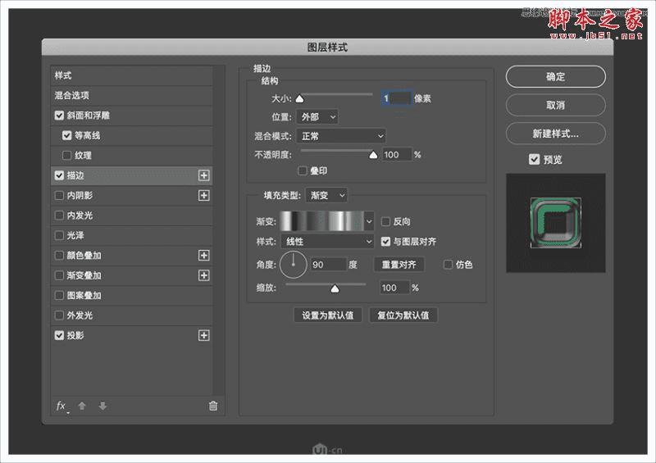Enable the 内阴影 checkbox
Image resolution: width=656 pixels, height=463 pixels.
(59, 195)
